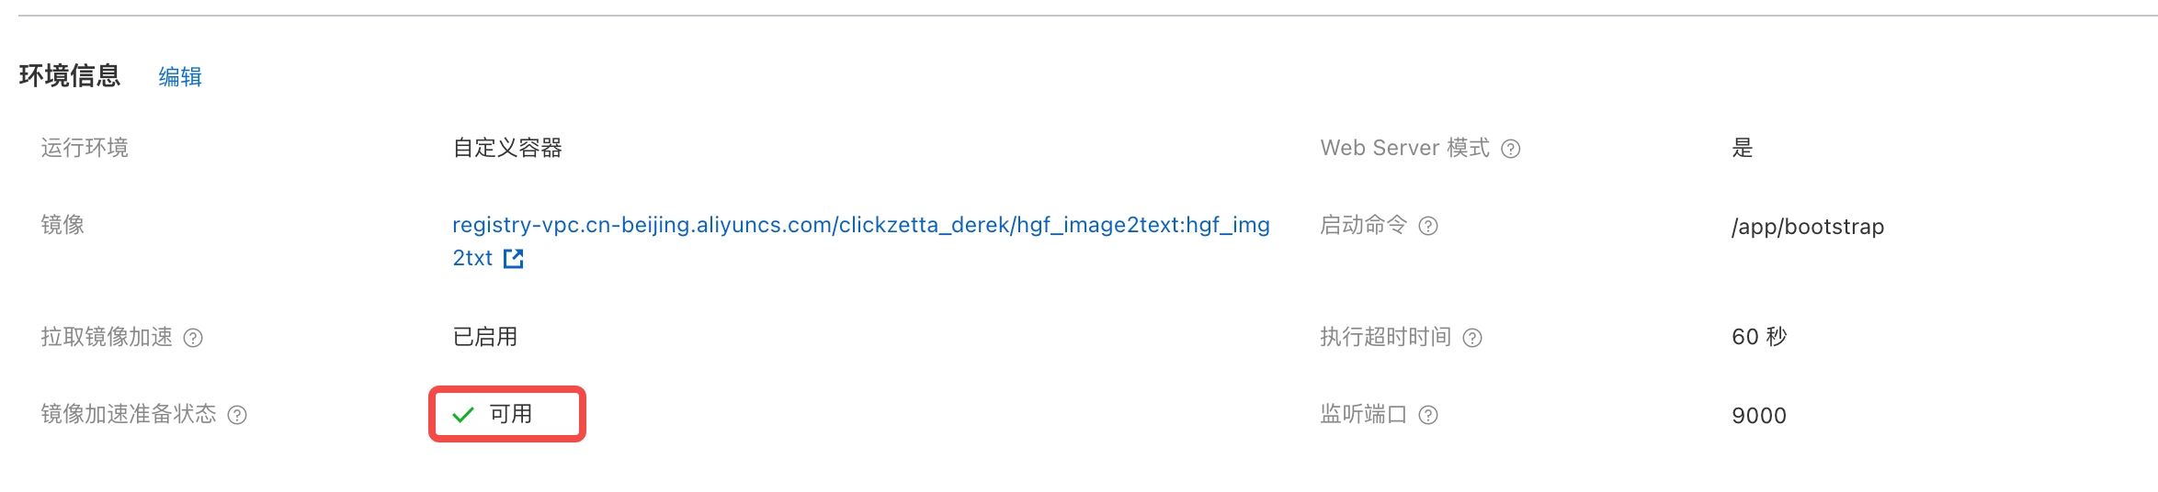Click the 60 秒 timeout value
The image size is (2158, 492).
(x=1759, y=337)
